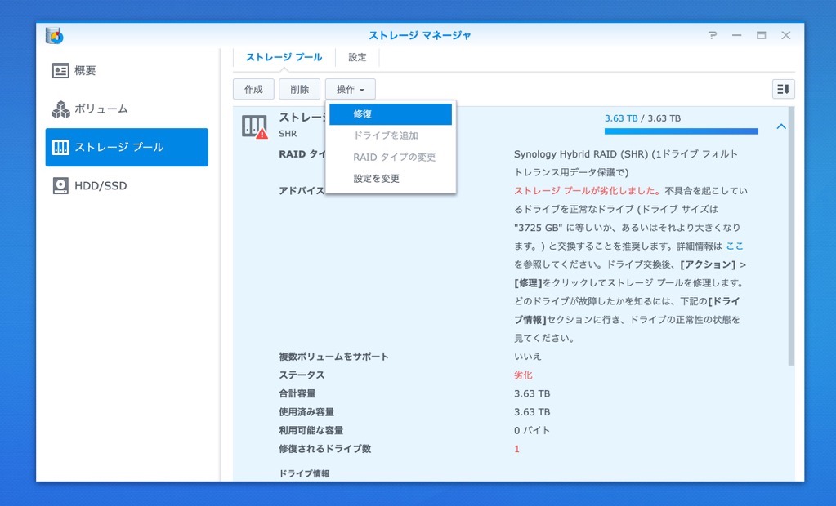Choose 設定を変更 from the action menu
This screenshot has width=836, height=506.
tap(391, 179)
